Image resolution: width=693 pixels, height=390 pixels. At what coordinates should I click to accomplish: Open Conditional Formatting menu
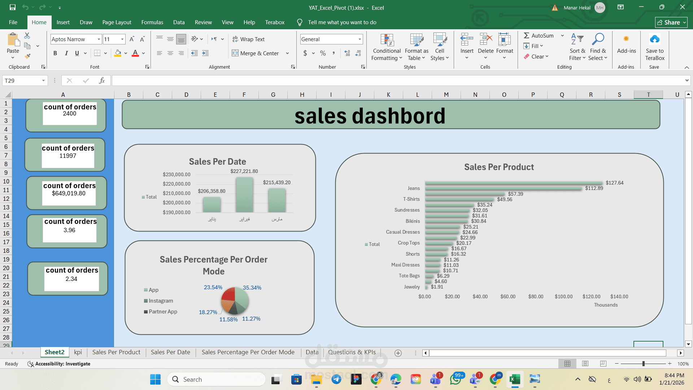pyautogui.click(x=387, y=47)
